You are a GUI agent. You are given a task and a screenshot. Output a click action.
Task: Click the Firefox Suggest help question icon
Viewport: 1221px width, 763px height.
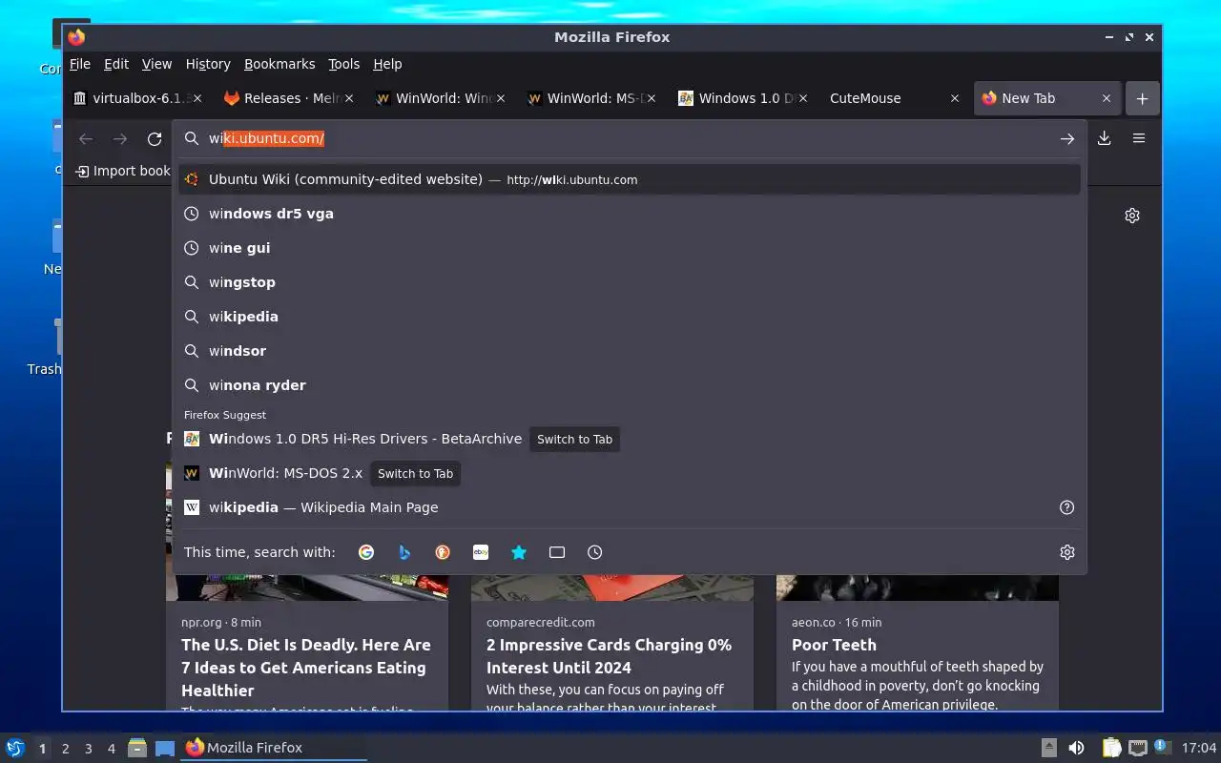(1067, 507)
